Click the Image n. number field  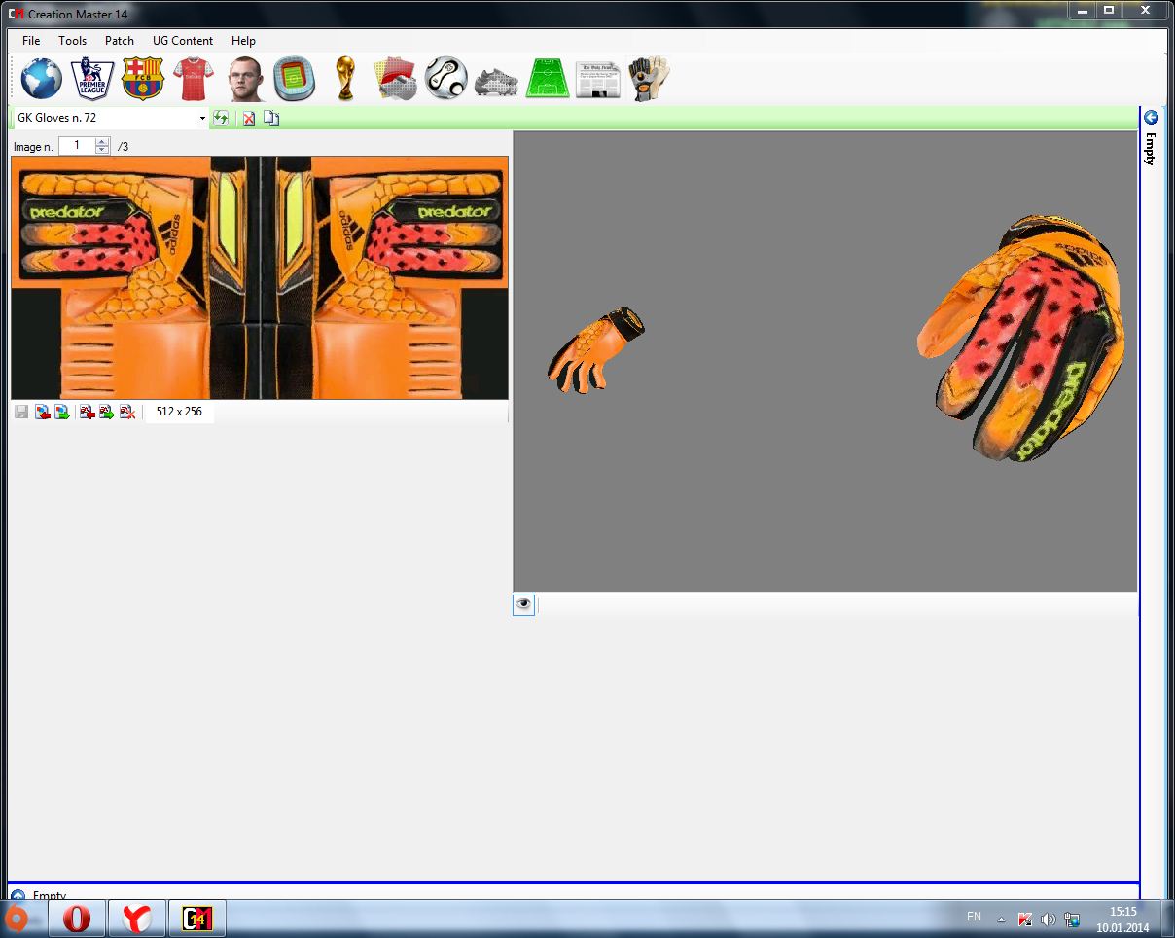click(77, 146)
